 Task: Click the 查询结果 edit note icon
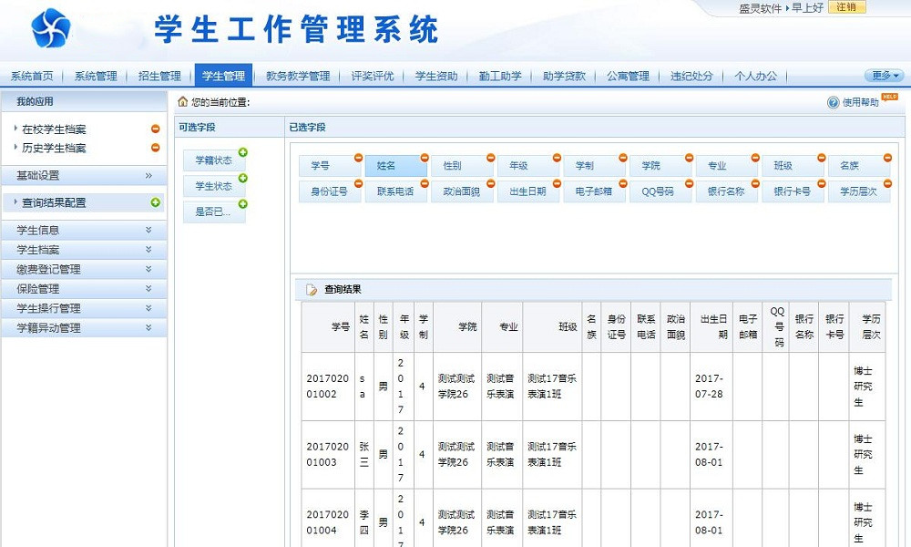(312, 290)
